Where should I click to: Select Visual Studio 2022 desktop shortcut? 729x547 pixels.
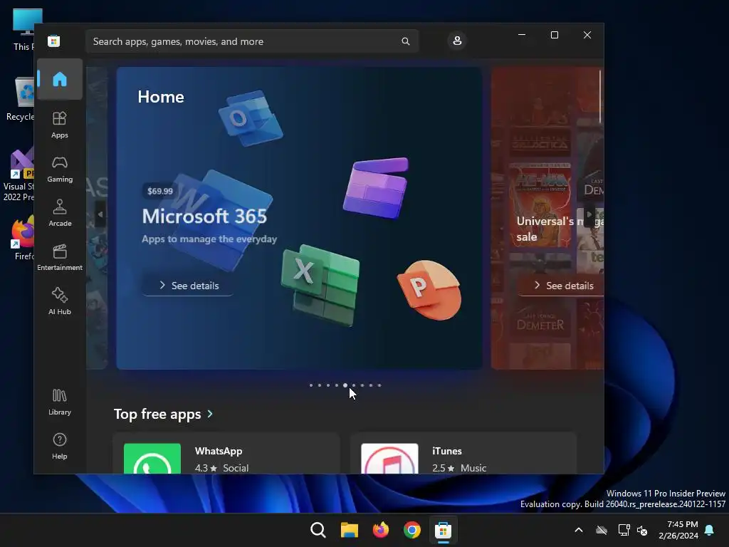19,174
